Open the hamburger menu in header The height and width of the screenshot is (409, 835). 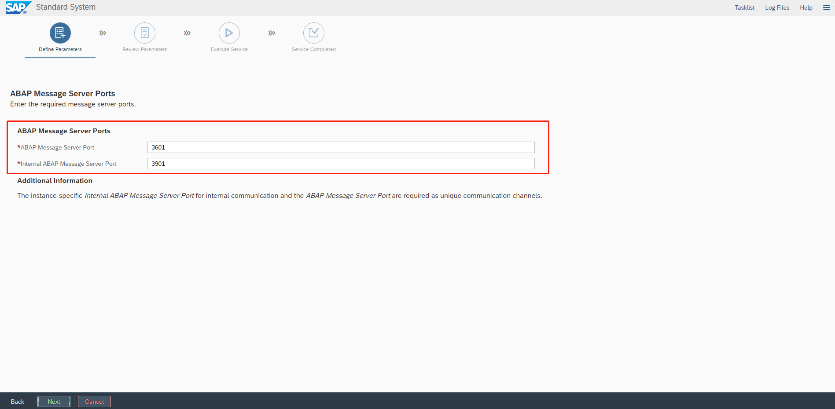[826, 7]
